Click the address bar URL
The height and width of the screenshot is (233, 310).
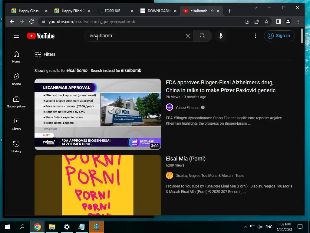click(92, 22)
